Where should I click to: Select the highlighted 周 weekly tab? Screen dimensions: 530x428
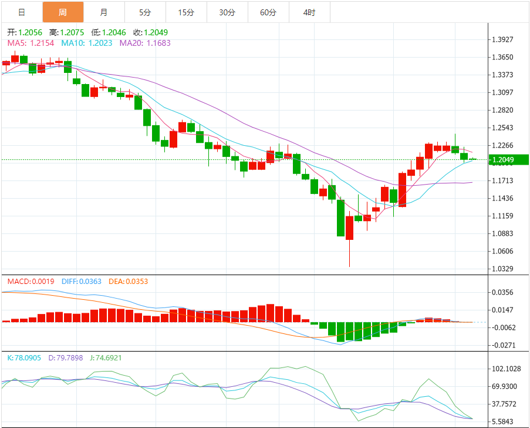click(63, 12)
